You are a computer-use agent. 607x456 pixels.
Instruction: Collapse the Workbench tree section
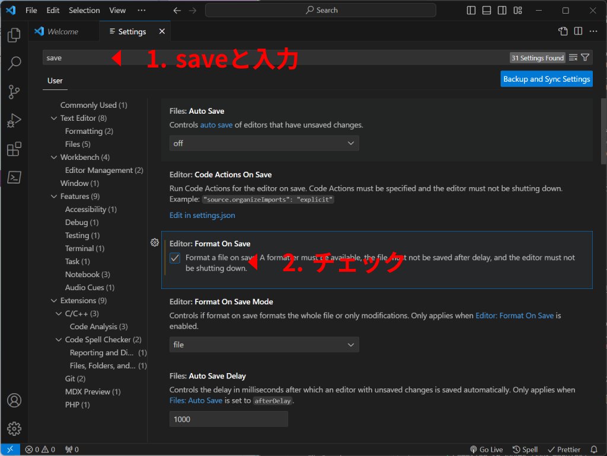[x=54, y=157]
